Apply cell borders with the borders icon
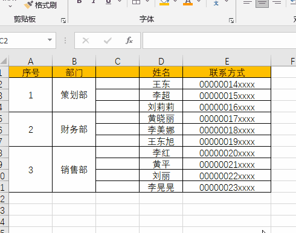Viewport: 296px width, 233px height. (x=136, y=2)
